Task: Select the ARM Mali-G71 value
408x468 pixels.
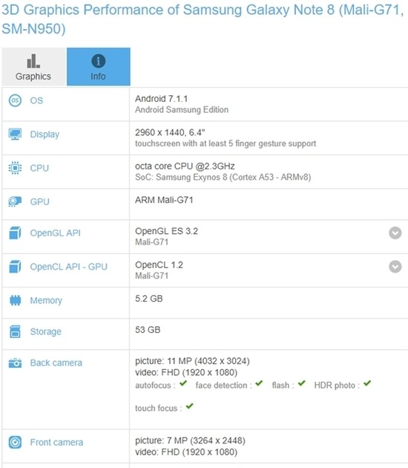Action: point(164,200)
